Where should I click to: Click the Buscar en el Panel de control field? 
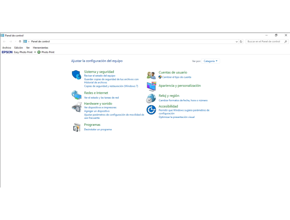264,41
